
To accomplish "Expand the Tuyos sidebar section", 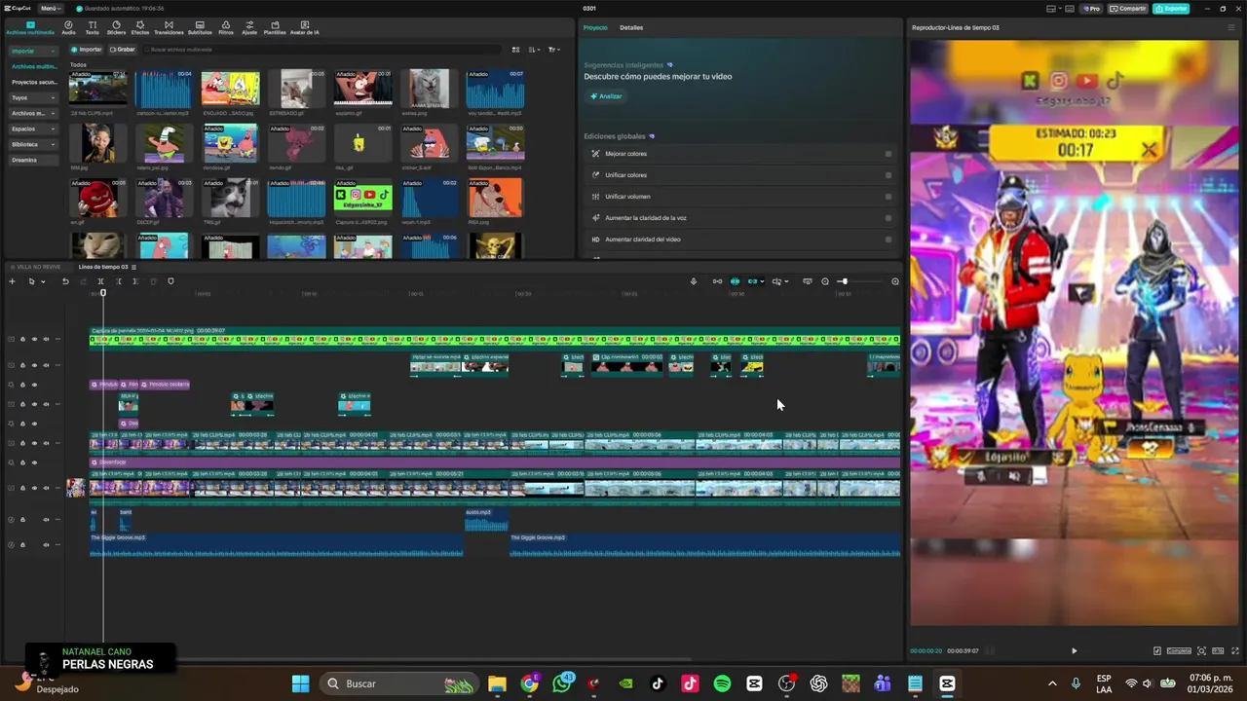I will point(34,97).
